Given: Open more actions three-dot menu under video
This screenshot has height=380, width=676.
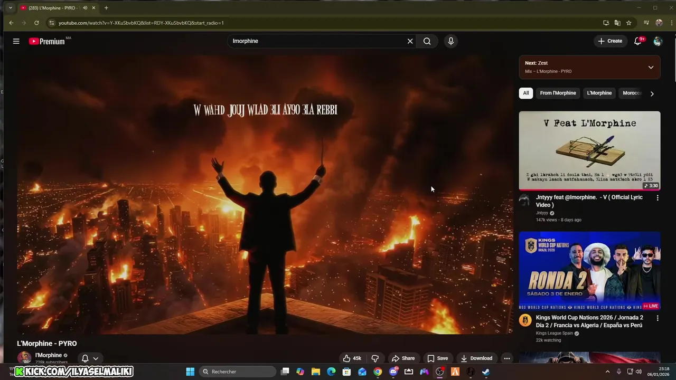Looking at the screenshot, I should [x=507, y=358].
